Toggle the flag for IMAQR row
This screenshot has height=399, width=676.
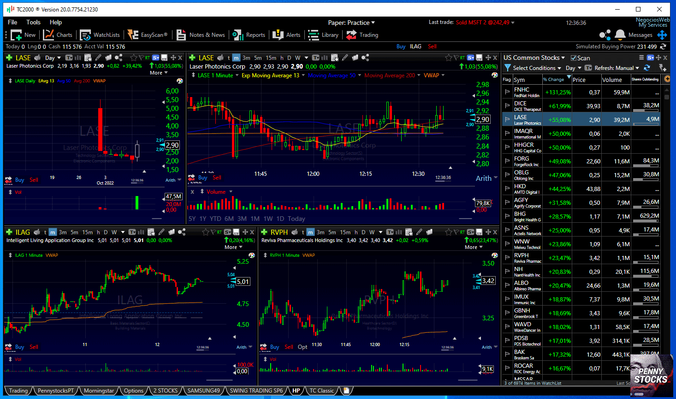(507, 133)
